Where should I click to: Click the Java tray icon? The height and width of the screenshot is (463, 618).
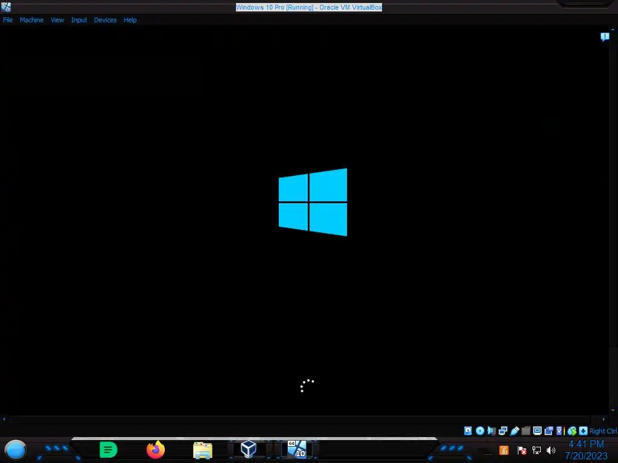point(504,450)
